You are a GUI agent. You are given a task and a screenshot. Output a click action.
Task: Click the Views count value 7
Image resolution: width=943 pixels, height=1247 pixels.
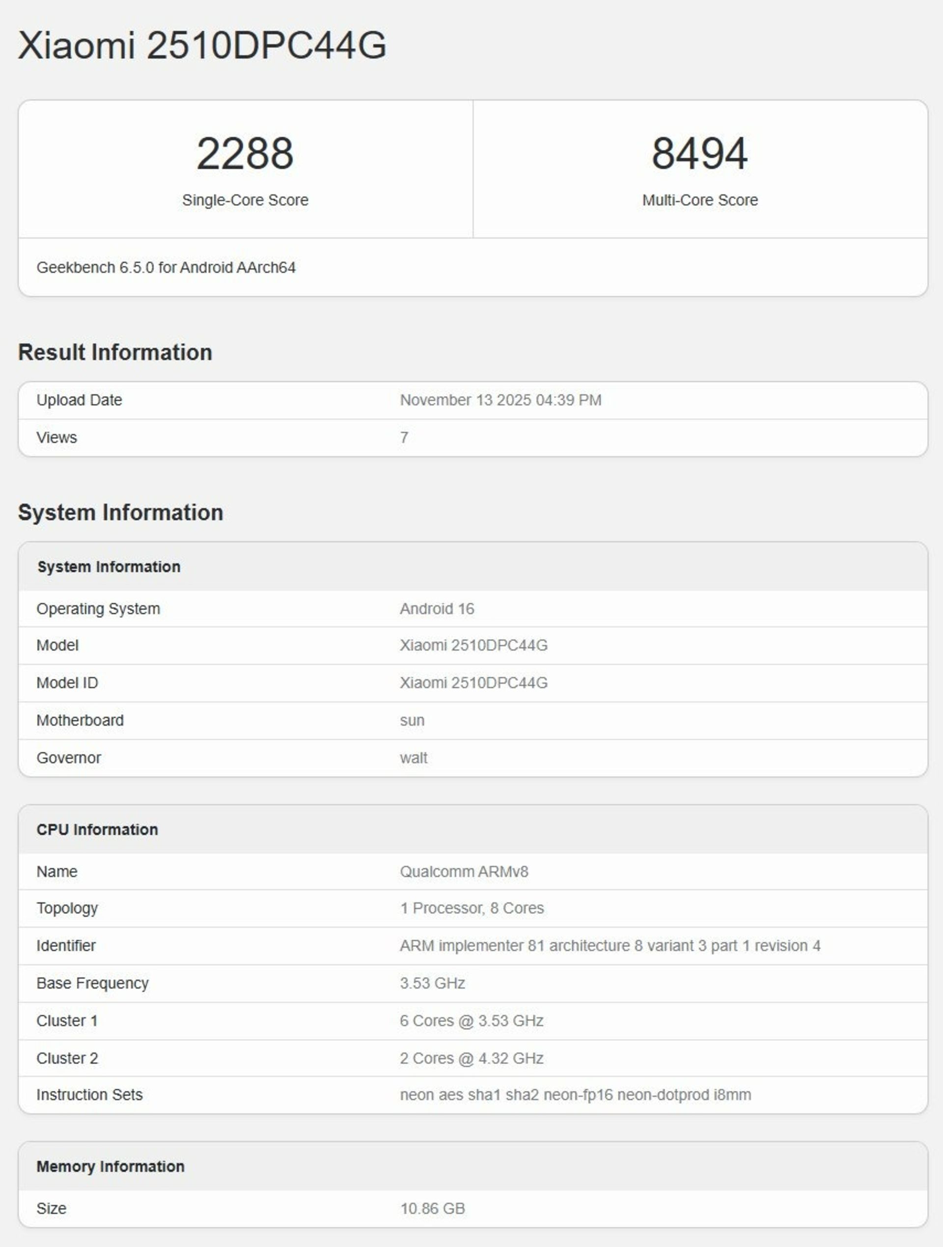[x=404, y=437]
